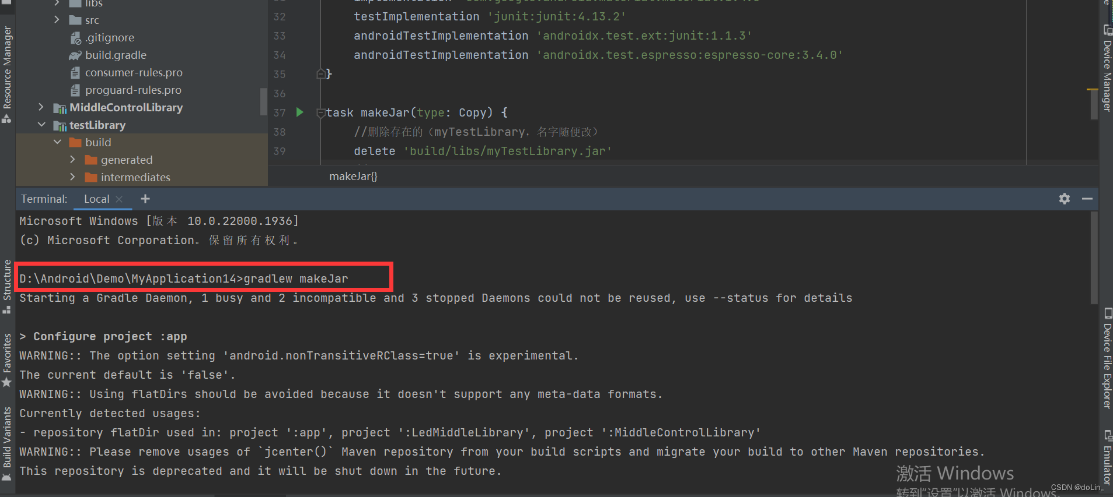
Task: Click the build folder icon
Action: point(75,142)
